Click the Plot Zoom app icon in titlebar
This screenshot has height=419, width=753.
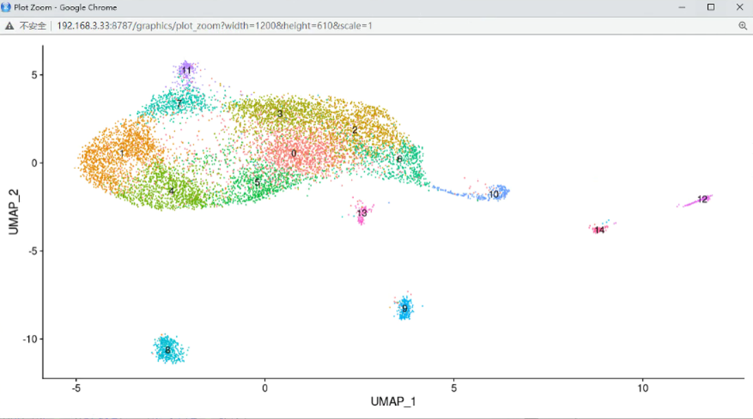[7, 7]
